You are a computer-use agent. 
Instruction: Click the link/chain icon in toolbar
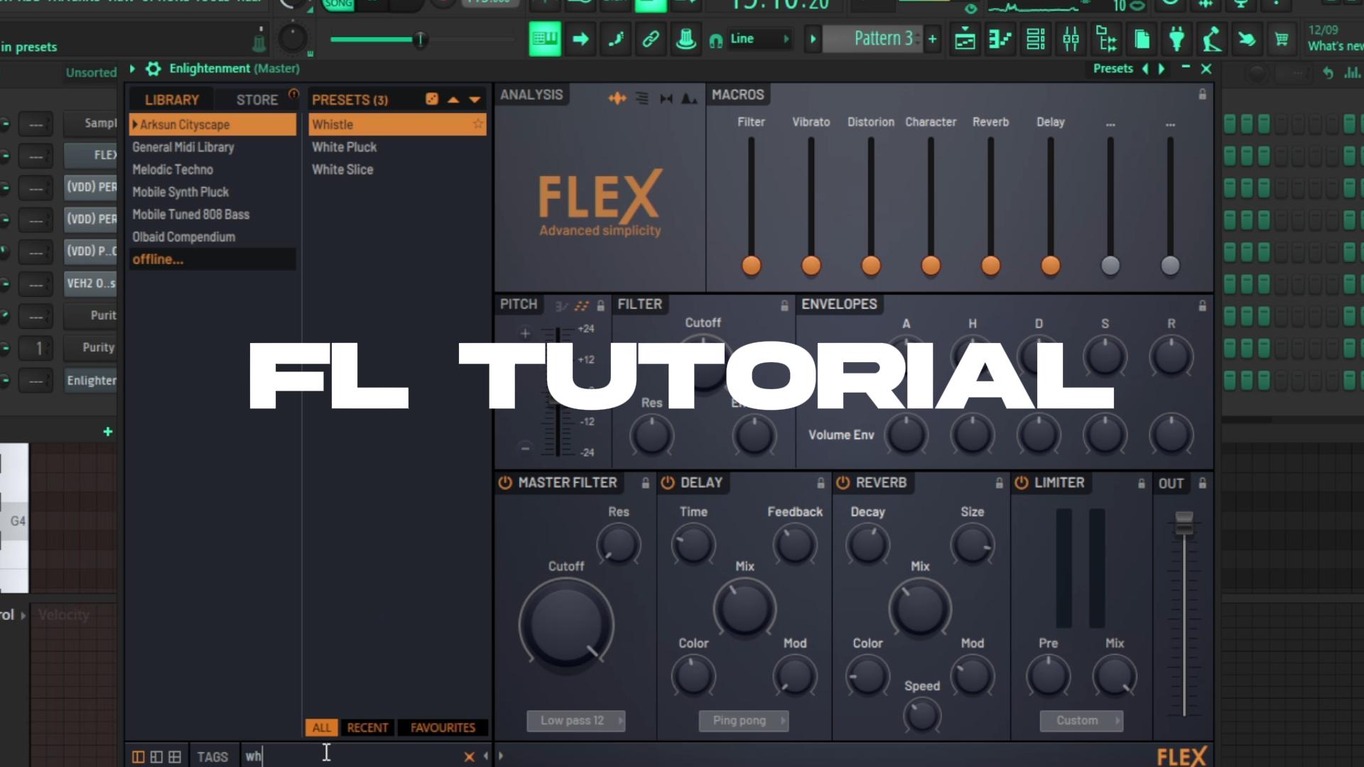(x=650, y=39)
